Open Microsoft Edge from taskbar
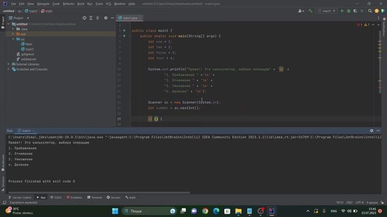387x217 pixels. 216,211
